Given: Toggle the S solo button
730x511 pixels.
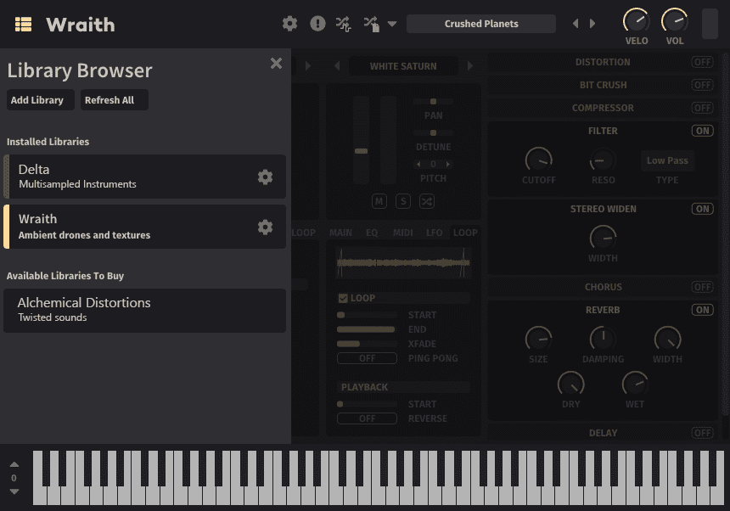Looking at the screenshot, I should pyautogui.click(x=403, y=201).
